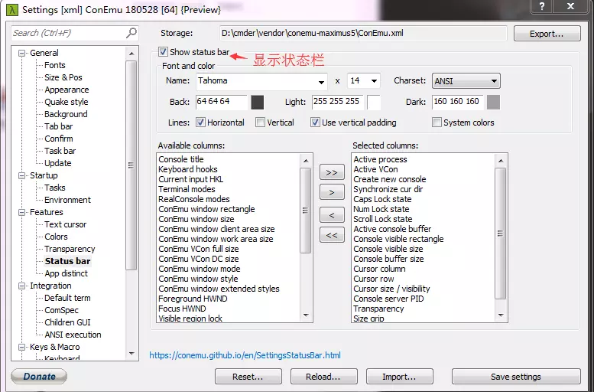Collapse the Keys & Macro tree node
The width and height of the screenshot is (594, 392).
(x=22, y=347)
